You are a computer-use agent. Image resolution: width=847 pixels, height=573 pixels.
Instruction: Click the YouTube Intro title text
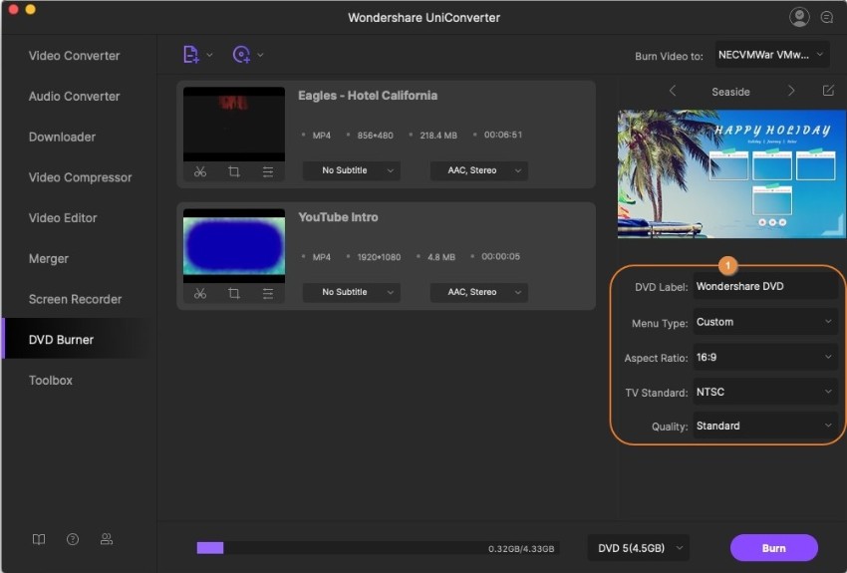click(x=338, y=217)
